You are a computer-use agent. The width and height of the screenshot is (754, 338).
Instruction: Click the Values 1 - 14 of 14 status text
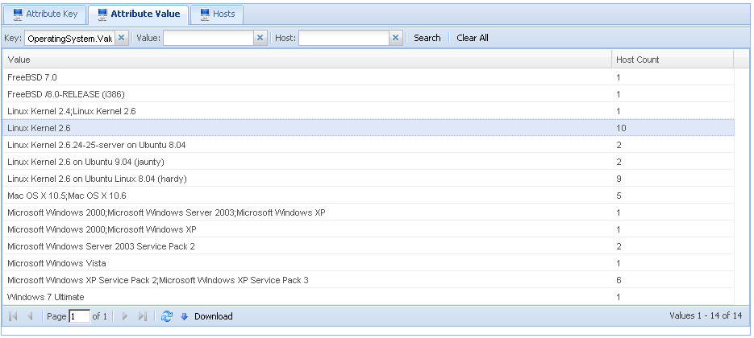click(706, 315)
